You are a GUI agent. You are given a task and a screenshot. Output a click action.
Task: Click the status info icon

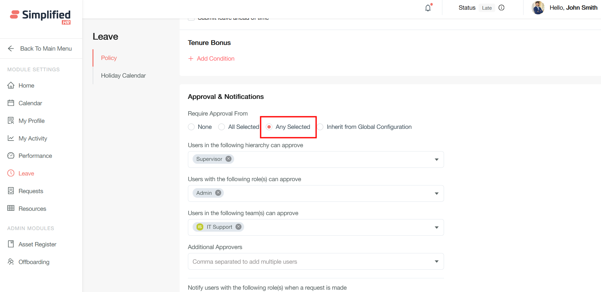502,8
